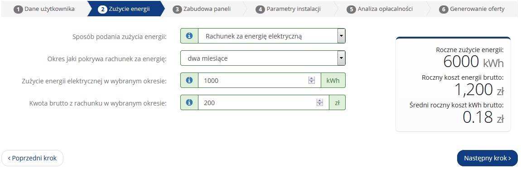Select 'Generowanie oferty' step tab
521x174 pixels.
pos(472,9)
